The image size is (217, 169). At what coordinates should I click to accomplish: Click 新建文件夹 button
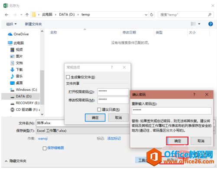point(33,24)
